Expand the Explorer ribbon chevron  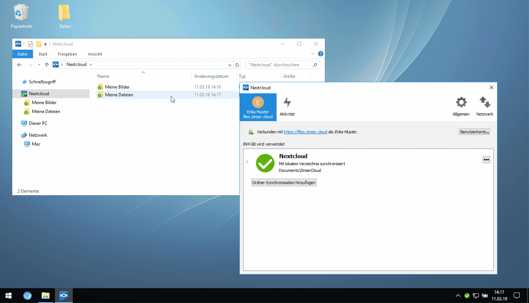click(x=313, y=54)
